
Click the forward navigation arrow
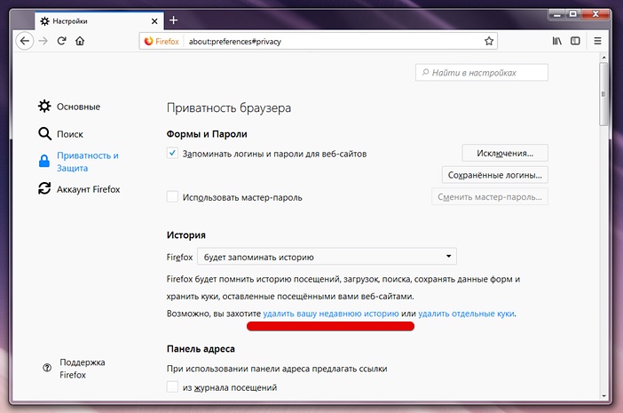43,41
